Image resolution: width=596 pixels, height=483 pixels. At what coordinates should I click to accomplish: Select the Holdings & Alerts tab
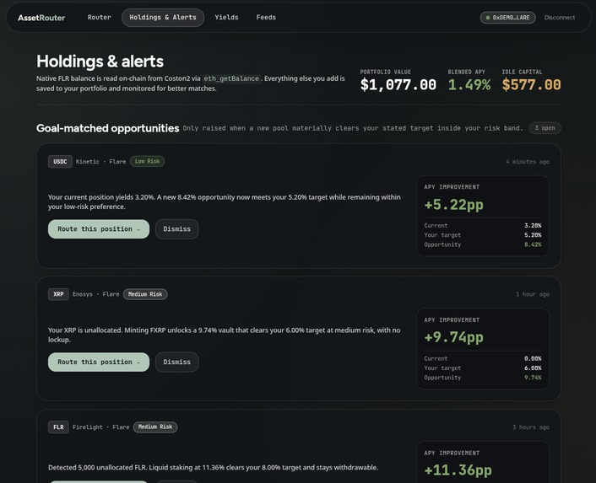click(163, 18)
